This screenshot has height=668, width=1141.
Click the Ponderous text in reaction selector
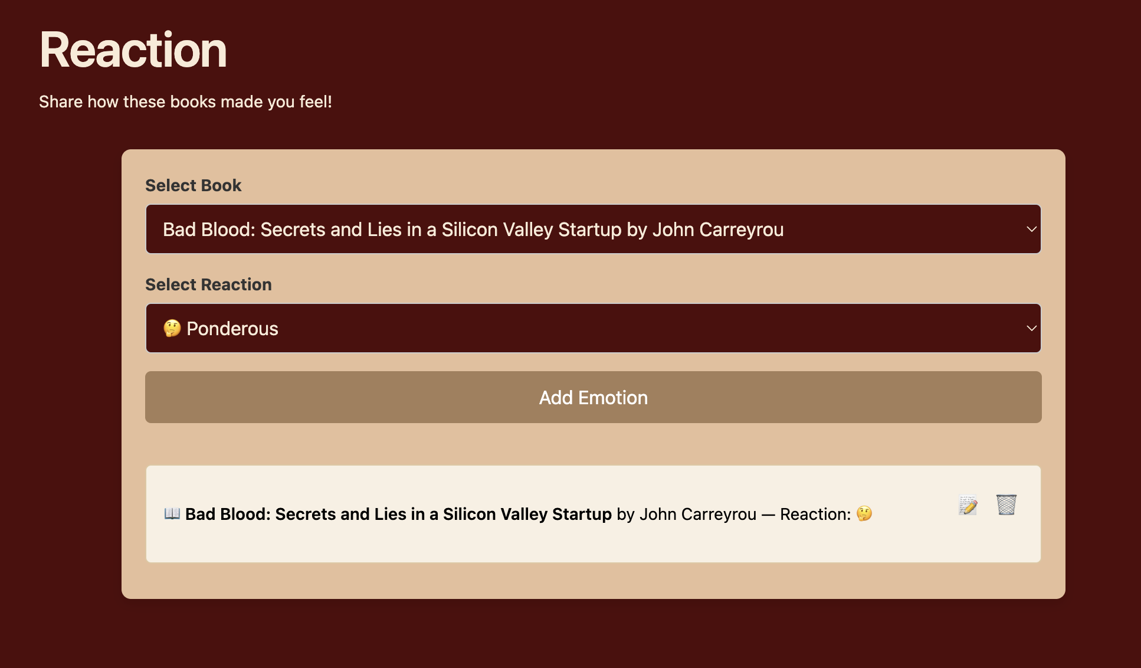[232, 329]
